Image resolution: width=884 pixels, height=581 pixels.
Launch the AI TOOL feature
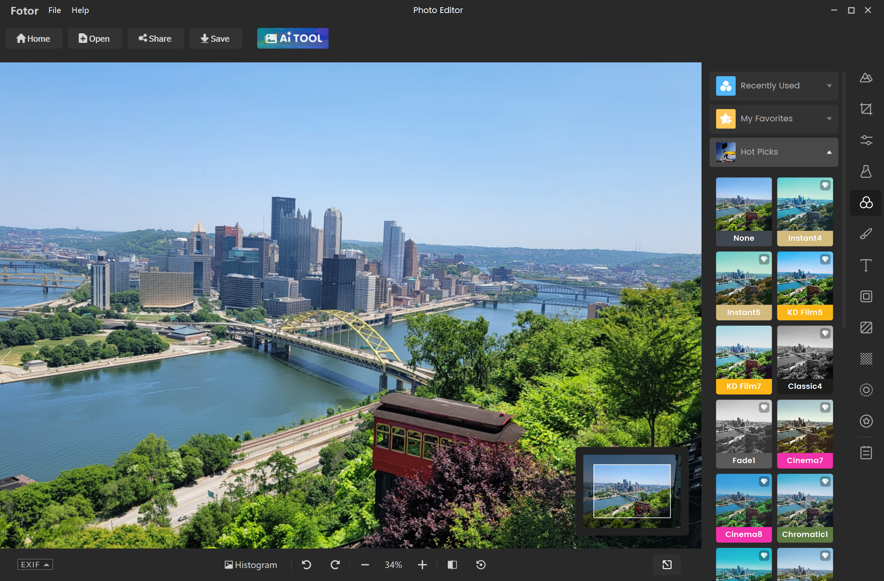click(x=292, y=38)
